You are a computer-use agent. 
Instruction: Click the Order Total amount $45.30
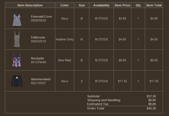pyautogui.click(x=151, y=108)
